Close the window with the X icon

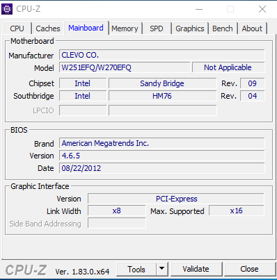pos(262,9)
